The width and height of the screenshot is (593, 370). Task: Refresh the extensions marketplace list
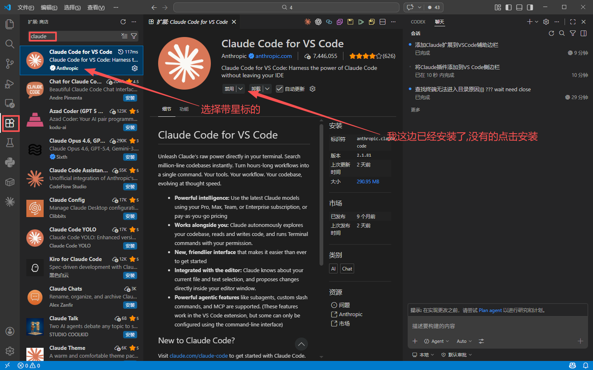pyautogui.click(x=123, y=22)
